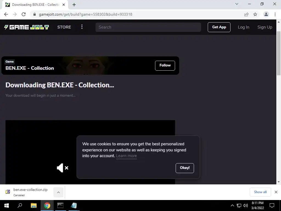The image size is (281, 211).
Task: Open Chrome's three-dot settings menu
Action: (275, 14)
